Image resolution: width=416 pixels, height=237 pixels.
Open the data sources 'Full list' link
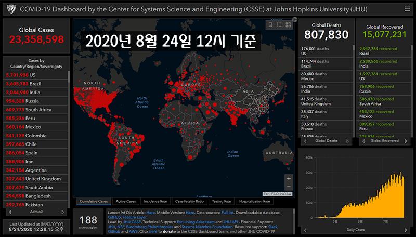pyautogui.click(x=227, y=213)
